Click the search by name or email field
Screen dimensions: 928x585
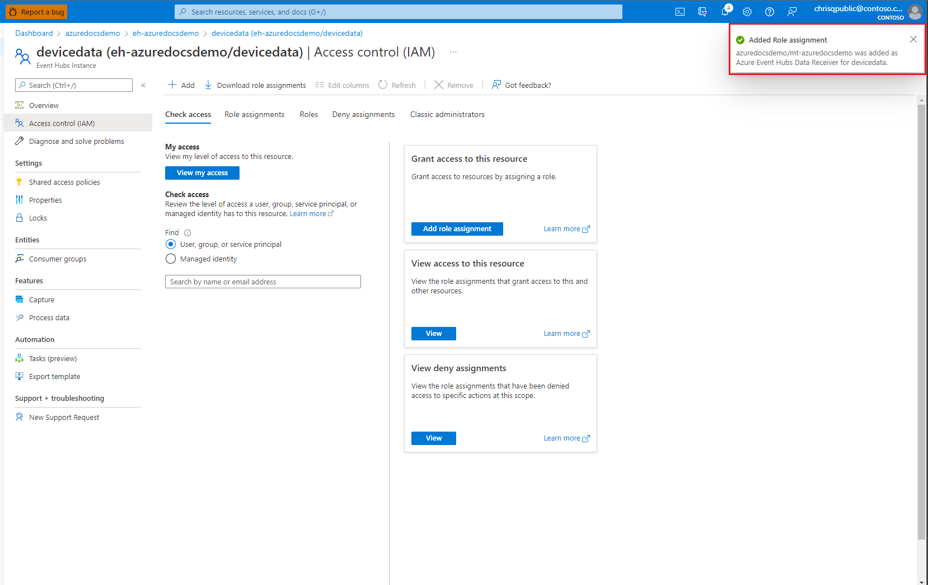click(x=263, y=282)
